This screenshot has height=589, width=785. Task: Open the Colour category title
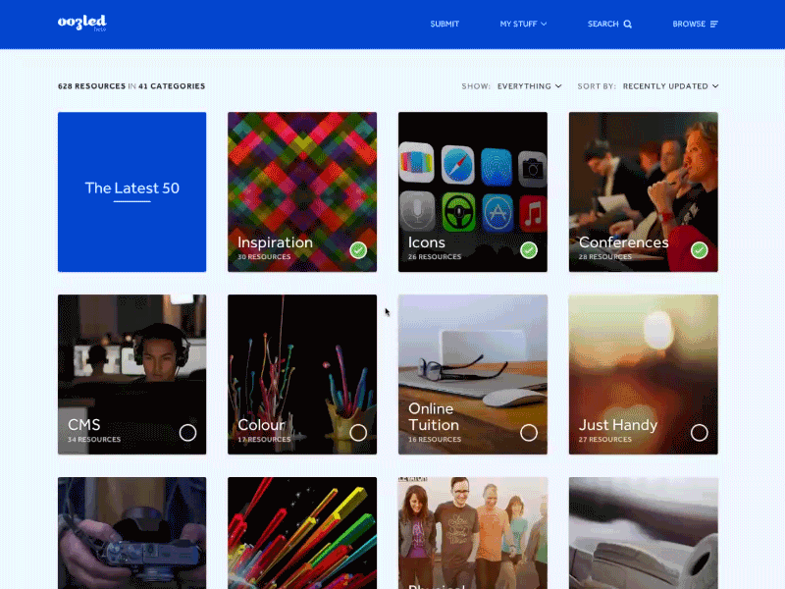click(x=261, y=425)
